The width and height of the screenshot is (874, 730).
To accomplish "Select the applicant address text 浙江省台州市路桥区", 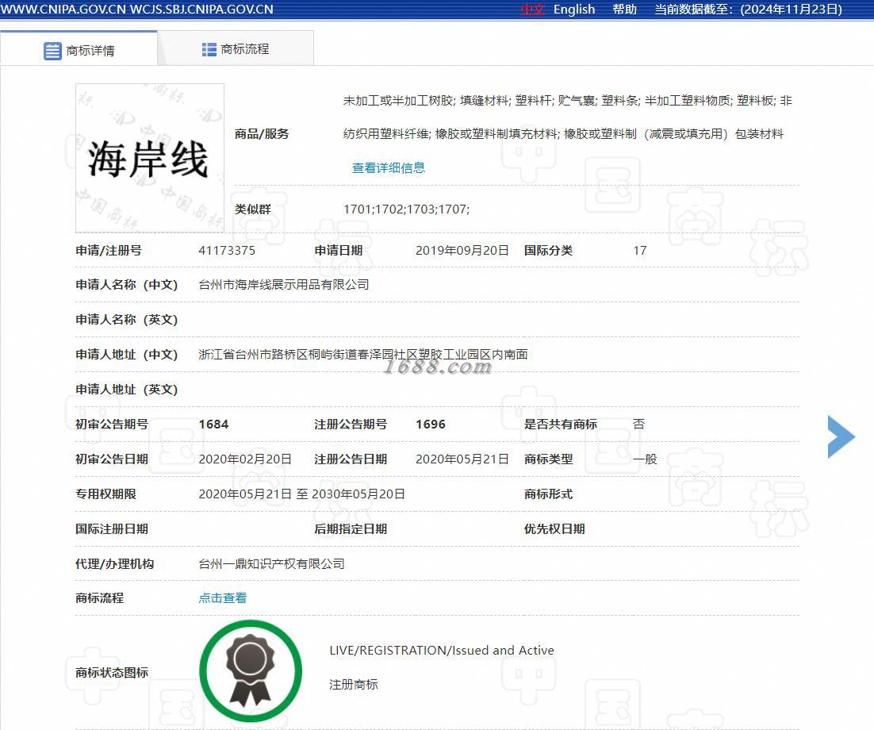I will tap(254, 354).
